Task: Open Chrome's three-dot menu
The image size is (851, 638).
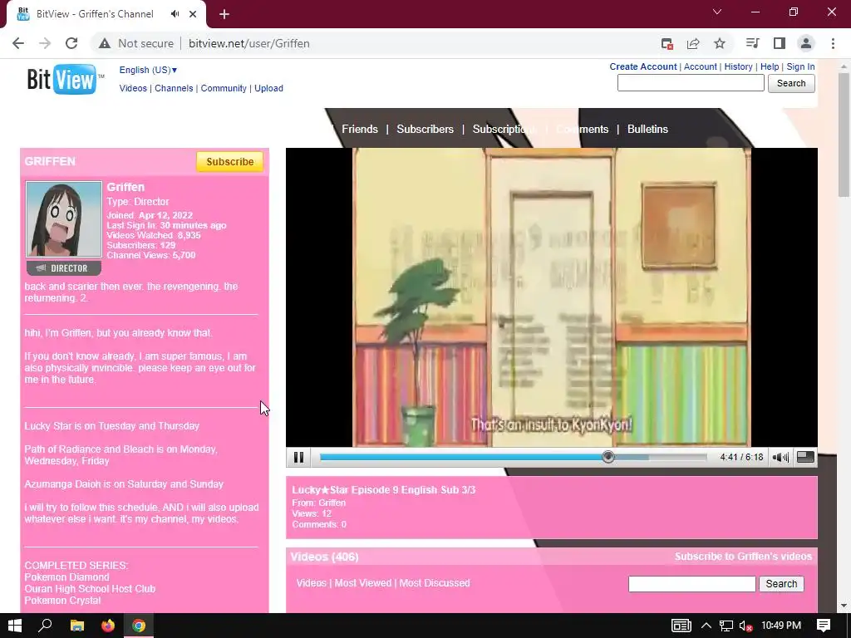Action: 833,43
